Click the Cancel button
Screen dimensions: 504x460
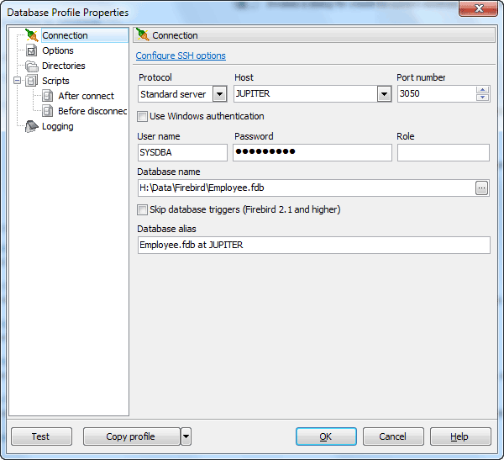click(x=393, y=436)
